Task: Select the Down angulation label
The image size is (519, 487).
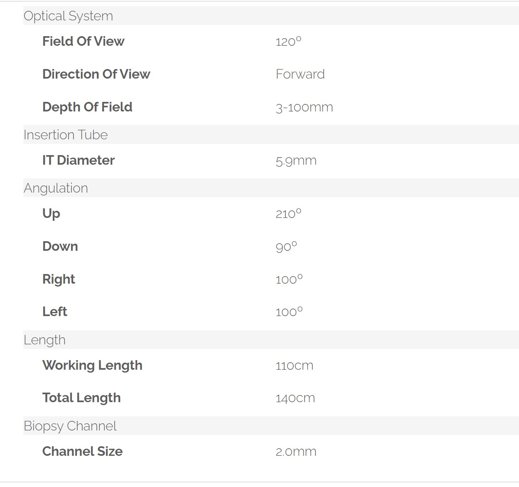Action: pyautogui.click(x=60, y=246)
